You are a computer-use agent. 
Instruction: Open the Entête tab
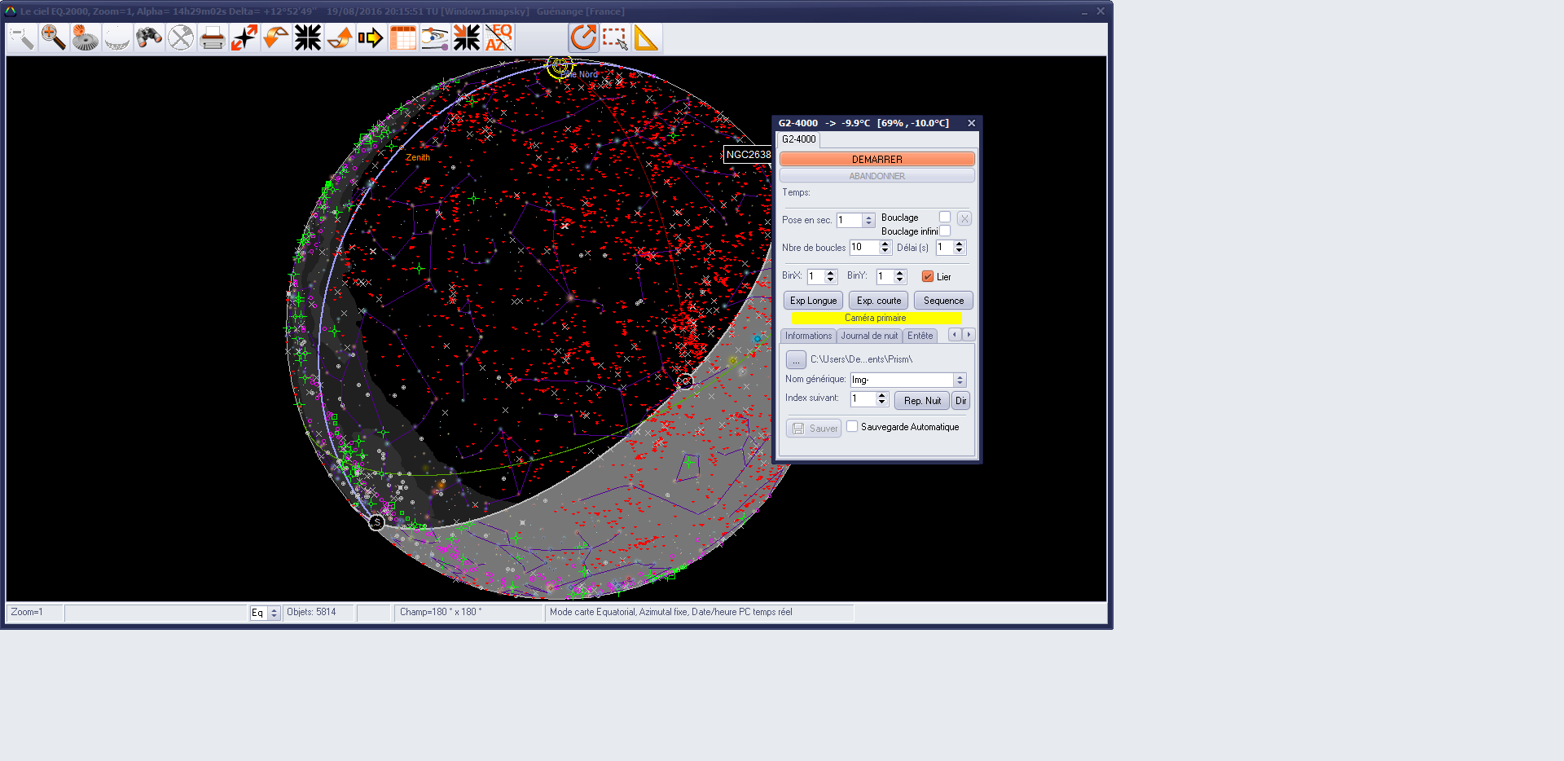pyautogui.click(x=920, y=336)
